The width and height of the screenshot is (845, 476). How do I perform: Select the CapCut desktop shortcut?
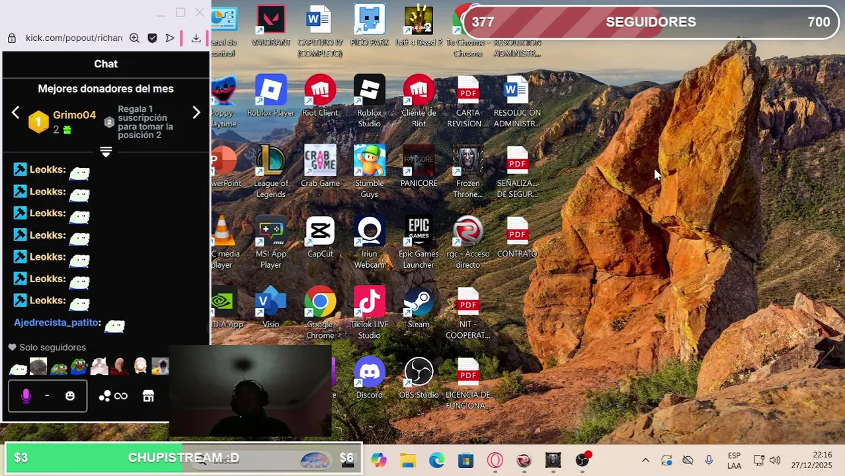pos(320,237)
